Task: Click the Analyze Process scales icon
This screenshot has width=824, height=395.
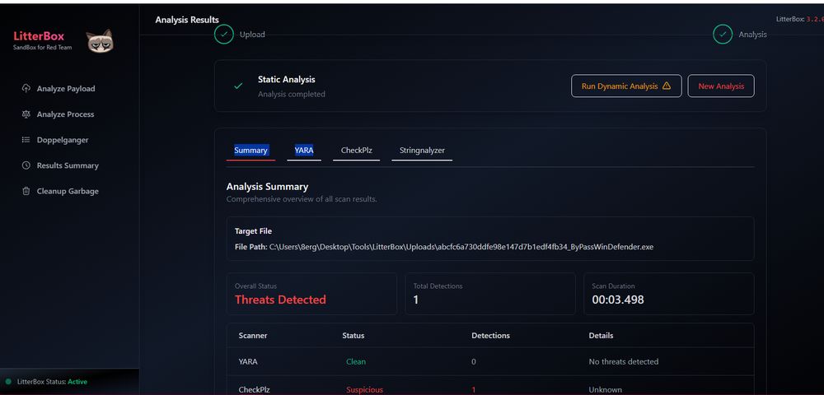Action: point(26,114)
